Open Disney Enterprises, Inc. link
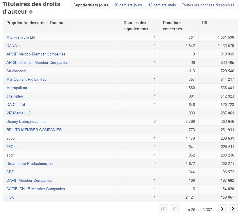239x214 pixels. pyautogui.click(x=26, y=121)
